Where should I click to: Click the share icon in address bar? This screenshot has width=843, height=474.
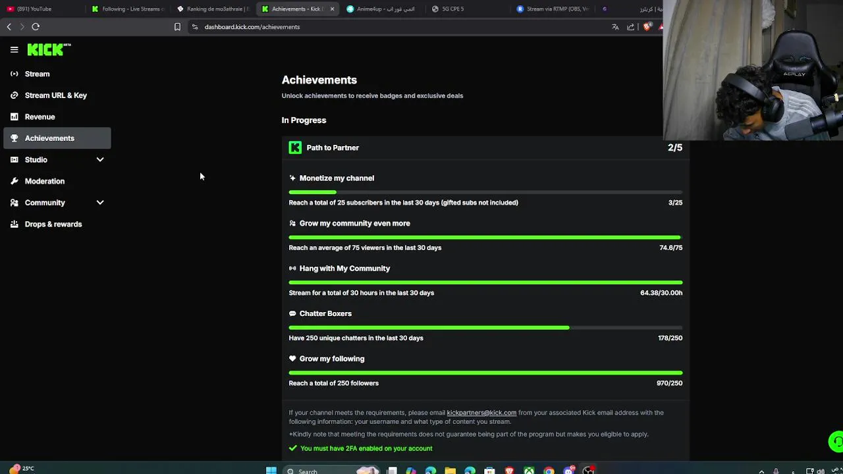[x=631, y=27]
